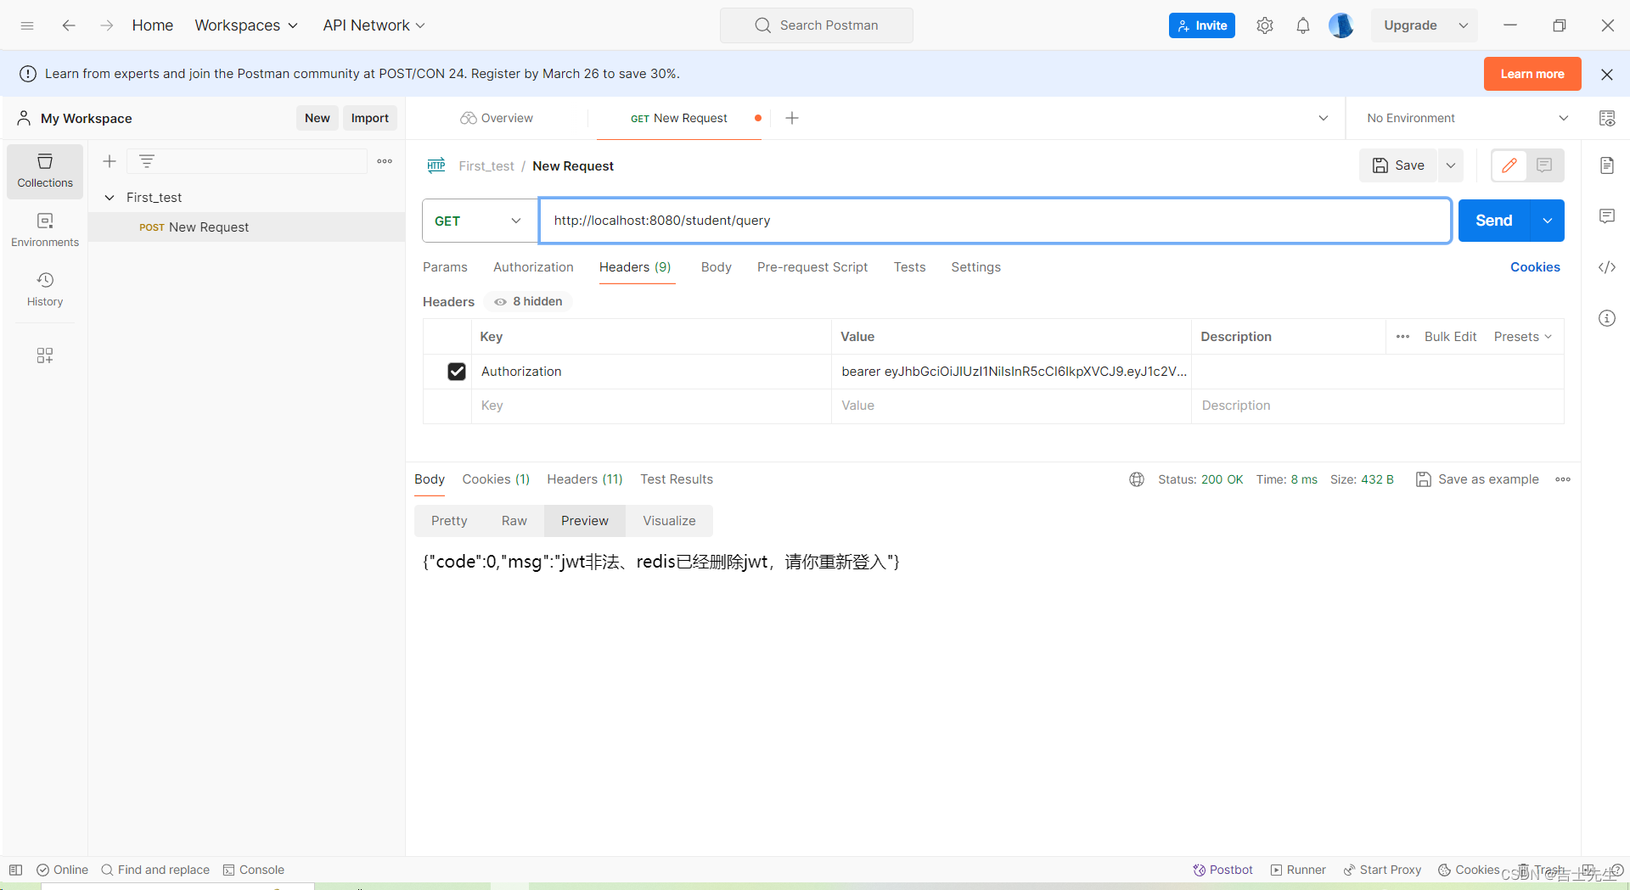Go back with the left arrow
The width and height of the screenshot is (1630, 890).
[x=69, y=25]
